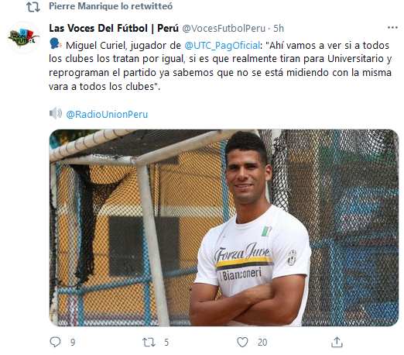Open the Miguel Curiel photo
This screenshot has height=355, width=404.
coord(224,227)
